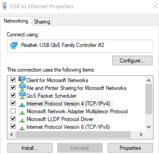Click the list's scroll down arrow
159x154 pixels.
[x=149, y=127]
